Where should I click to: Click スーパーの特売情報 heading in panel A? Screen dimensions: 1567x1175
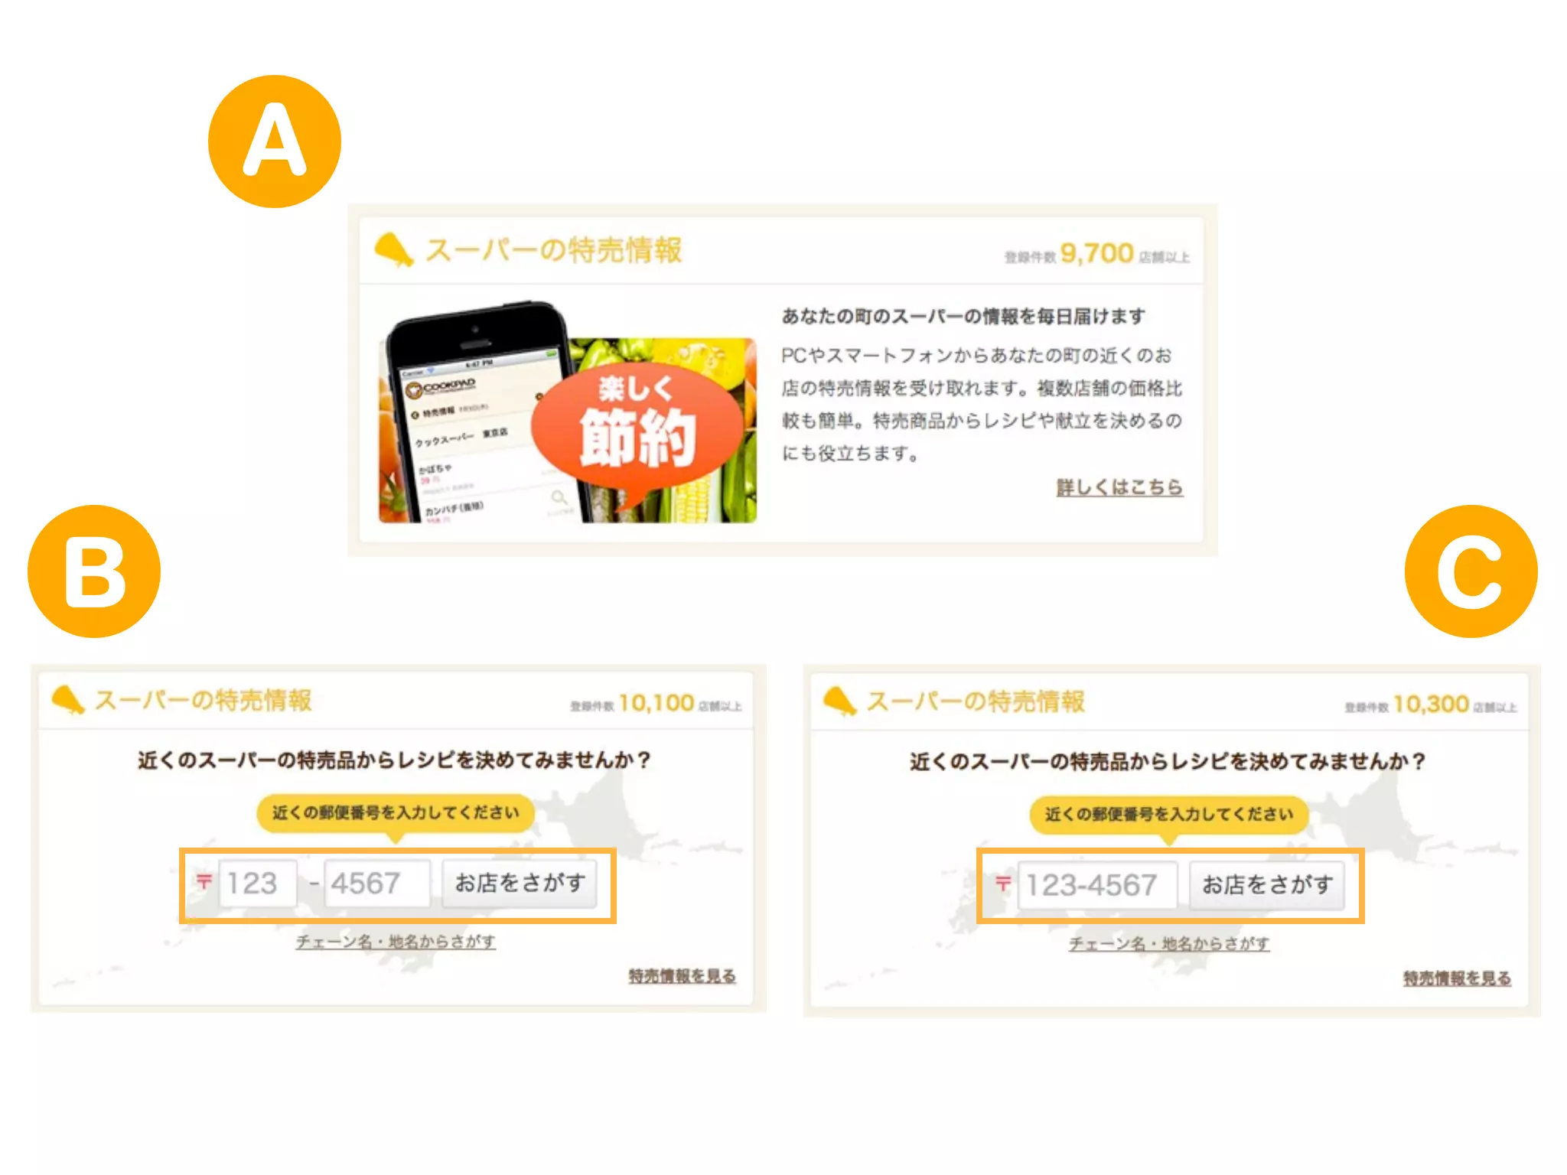tap(553, 250)
